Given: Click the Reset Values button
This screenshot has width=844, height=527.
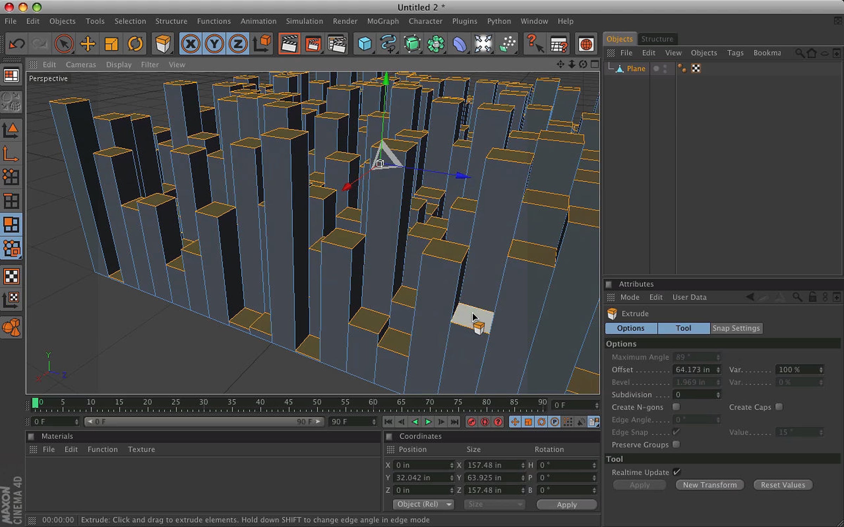Looking at the screenshot, I should (783, 485).
